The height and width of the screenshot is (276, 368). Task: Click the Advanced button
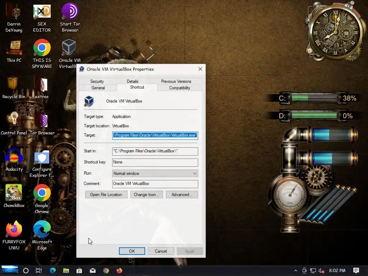click(x=182, y=194)
